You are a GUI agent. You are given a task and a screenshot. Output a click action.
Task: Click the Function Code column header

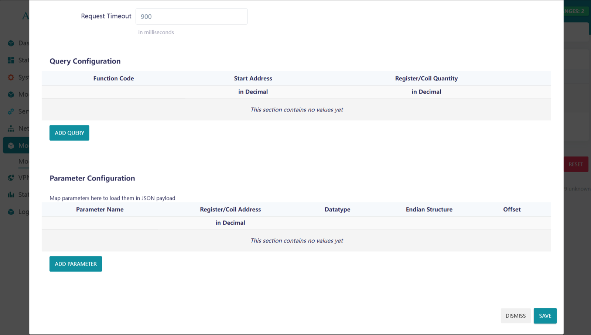click(113, 78)
